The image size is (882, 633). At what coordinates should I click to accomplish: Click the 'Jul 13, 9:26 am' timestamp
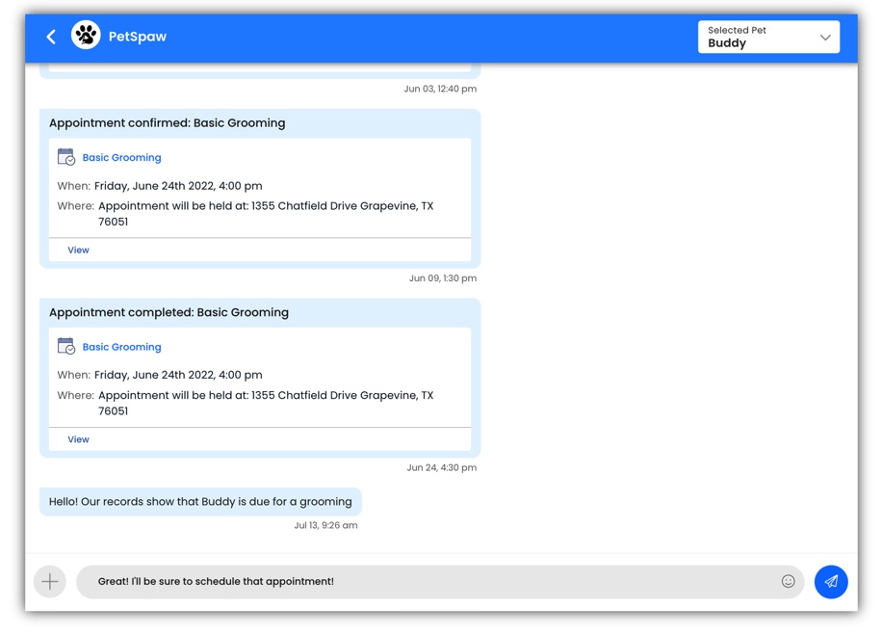325,525
